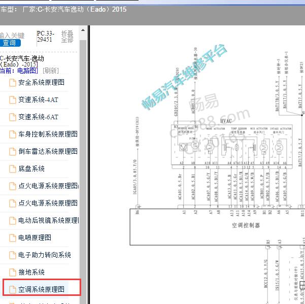Open 变速系统-4AT diagram
Viewport: 305px width, 304px height.
coord(39,99)
